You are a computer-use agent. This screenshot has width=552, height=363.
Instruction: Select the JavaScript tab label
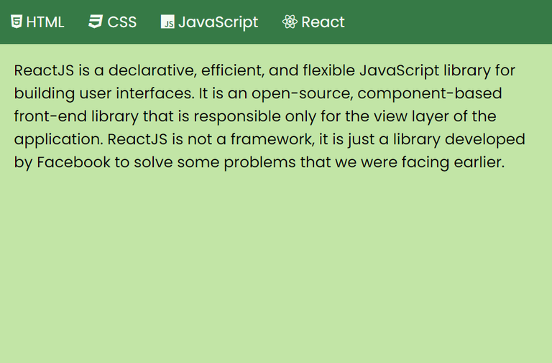click(218, 22)
